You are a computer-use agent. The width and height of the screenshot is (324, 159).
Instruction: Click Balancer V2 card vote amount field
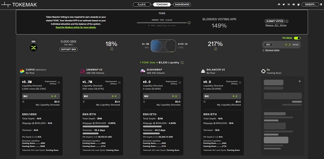(x=222, y=96)
